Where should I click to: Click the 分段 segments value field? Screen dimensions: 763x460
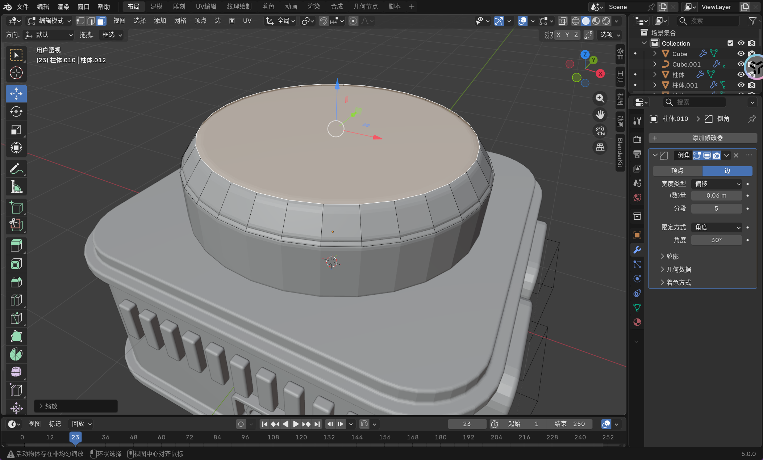[x=716, y=208]
